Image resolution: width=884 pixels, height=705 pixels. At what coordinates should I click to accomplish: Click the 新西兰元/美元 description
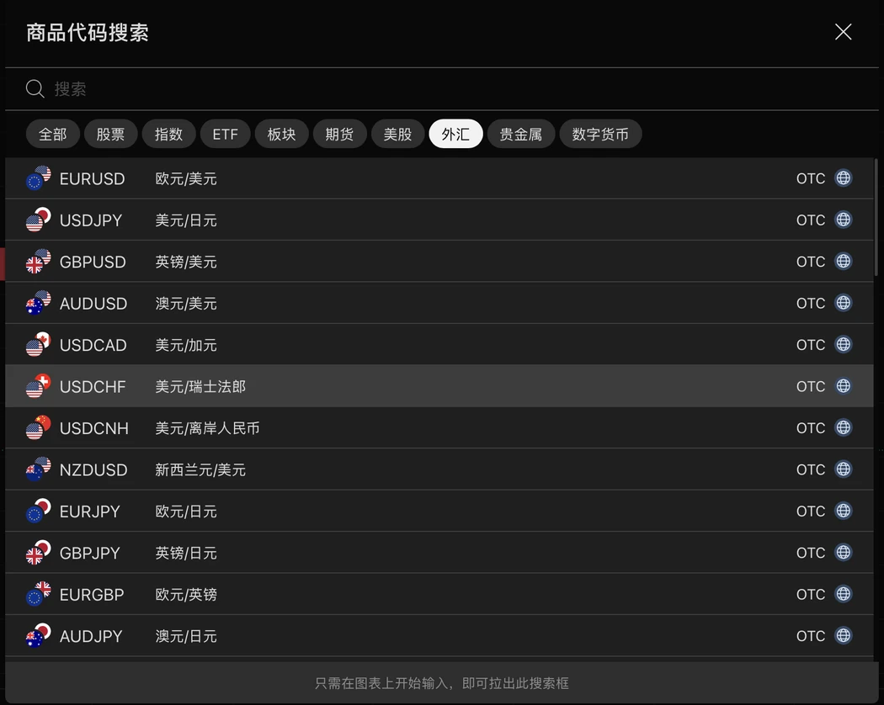coord(200,470)
